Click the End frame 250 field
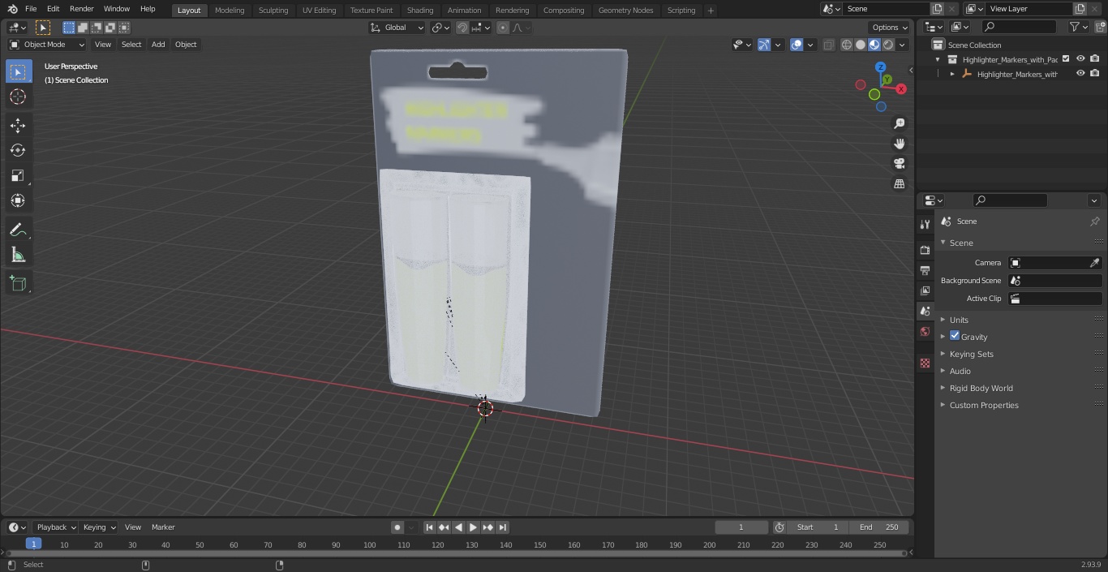1108x572 pixels. click(879, 527)
